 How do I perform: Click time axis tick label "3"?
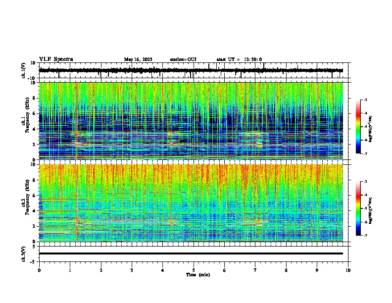132,270
